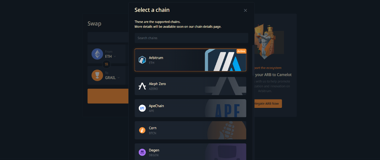Click the Delegate ARB Now button
This screenshot has height=160, width=380.
[x=266, y=104]
